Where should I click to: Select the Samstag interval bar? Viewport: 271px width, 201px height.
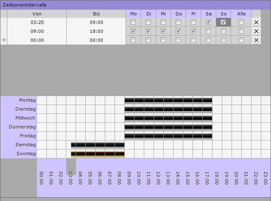[98, 145]
